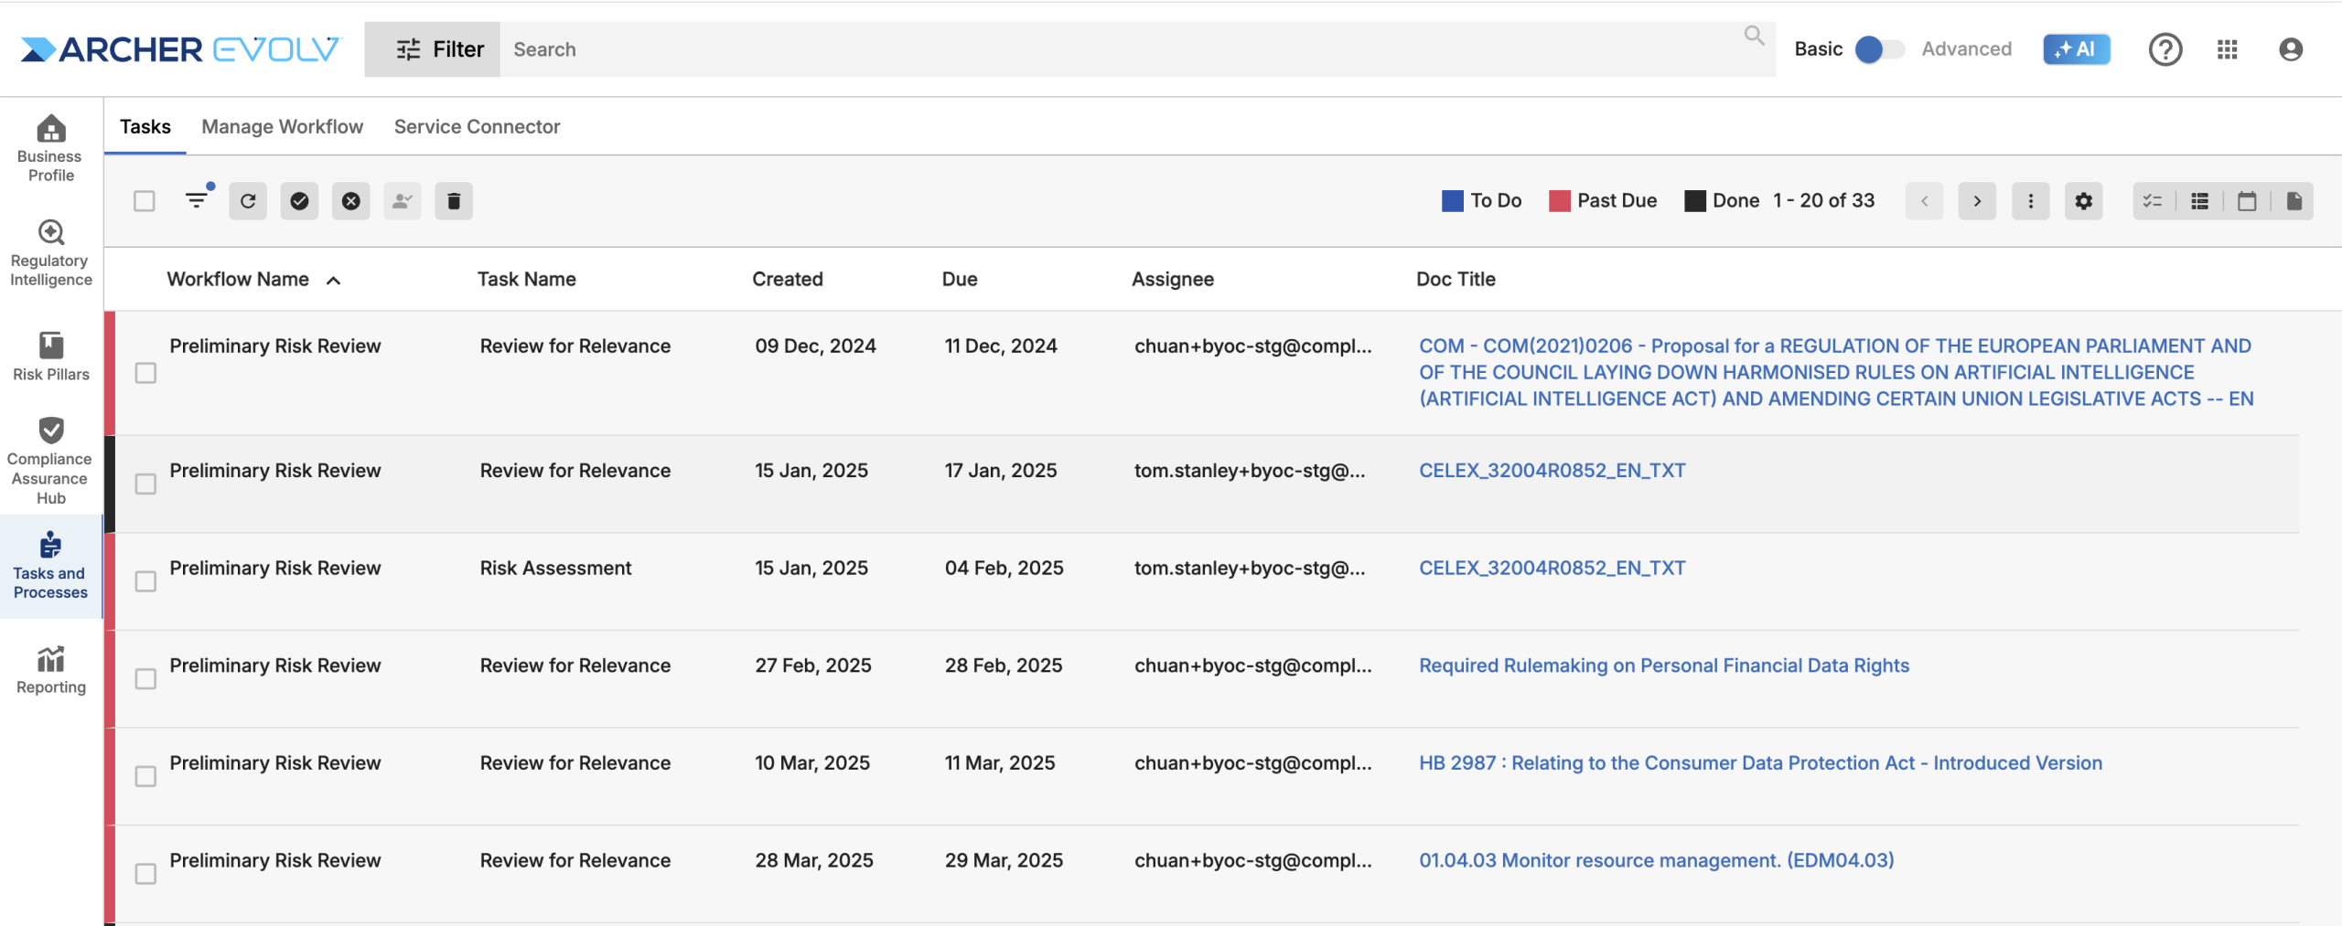Viewport: 2342px width, 926px height.
Task: Click the reject task X icon
Action: coord(350,201)
